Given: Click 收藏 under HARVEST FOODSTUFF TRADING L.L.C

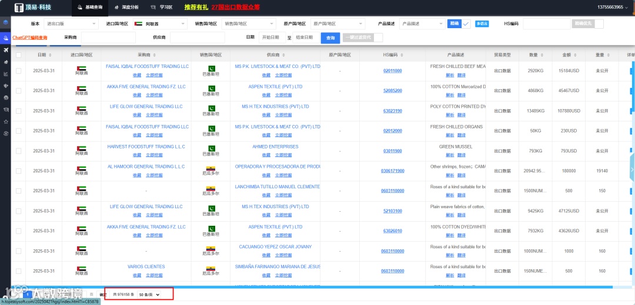Looking at the screenshot, I should [137, 155].
